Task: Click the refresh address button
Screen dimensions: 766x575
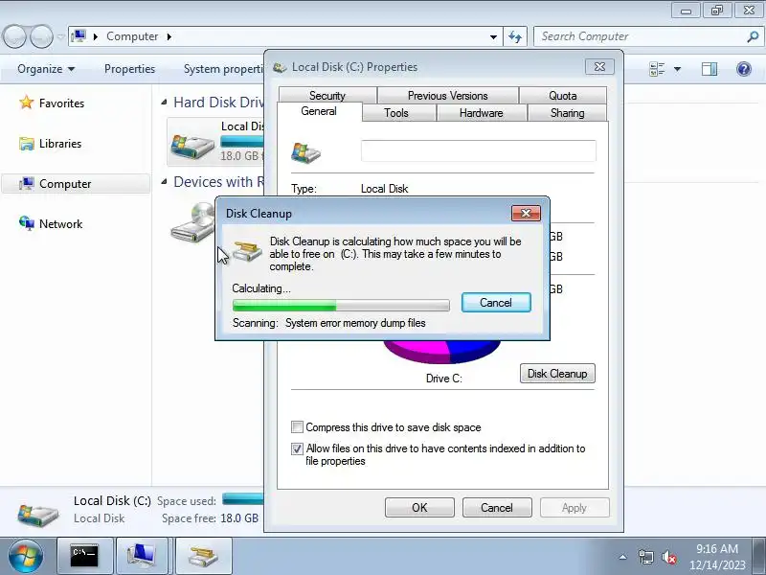Action: click(515, 36)
